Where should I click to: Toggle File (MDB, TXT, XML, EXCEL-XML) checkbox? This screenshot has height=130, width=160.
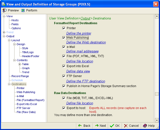(x=64, y=98)
